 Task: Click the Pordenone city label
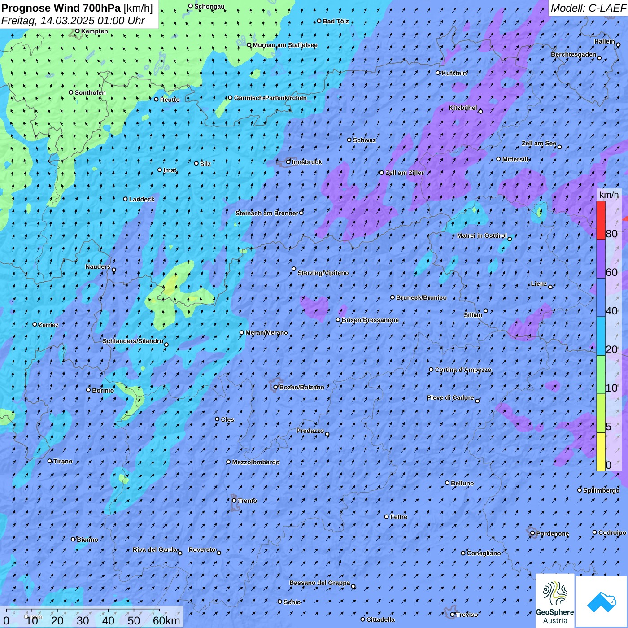[552, 533]
